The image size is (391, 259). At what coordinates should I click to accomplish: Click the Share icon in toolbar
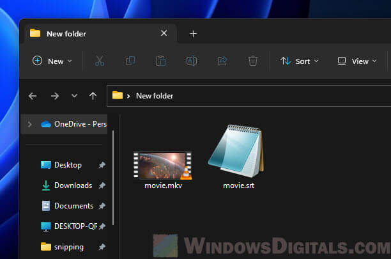[222, 61]
